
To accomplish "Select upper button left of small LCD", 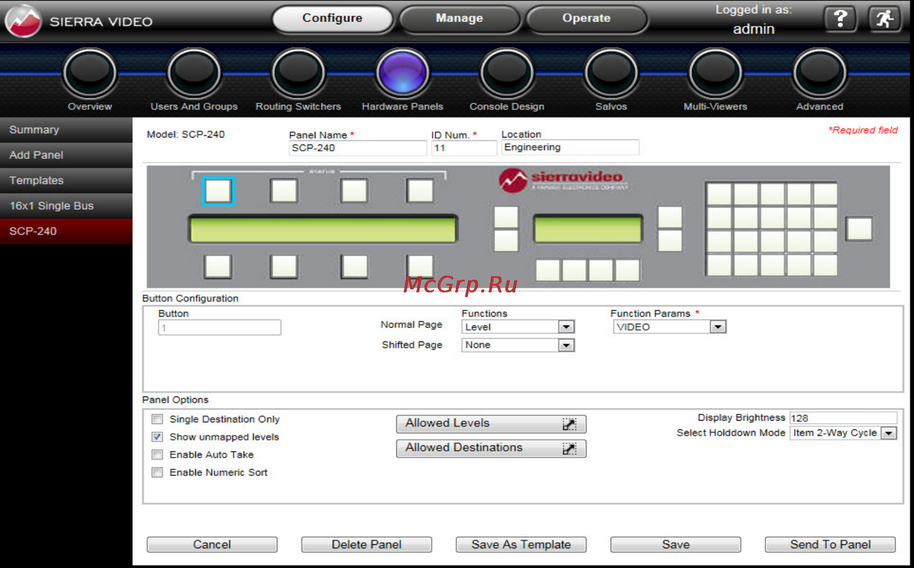I will click(506, 217).
